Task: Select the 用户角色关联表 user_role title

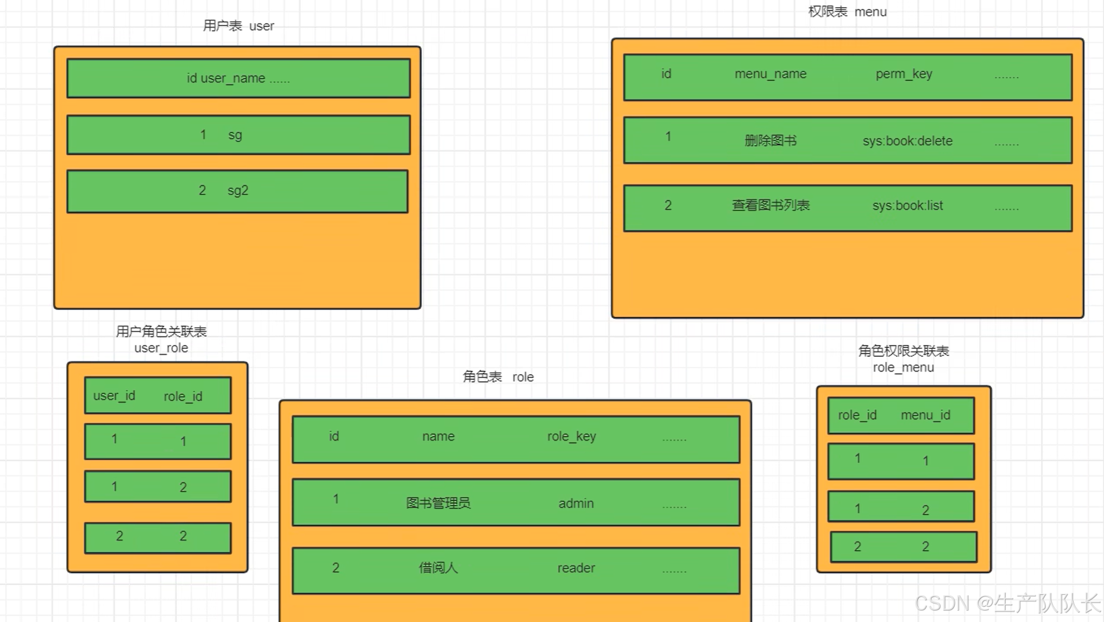Action: 161,339
